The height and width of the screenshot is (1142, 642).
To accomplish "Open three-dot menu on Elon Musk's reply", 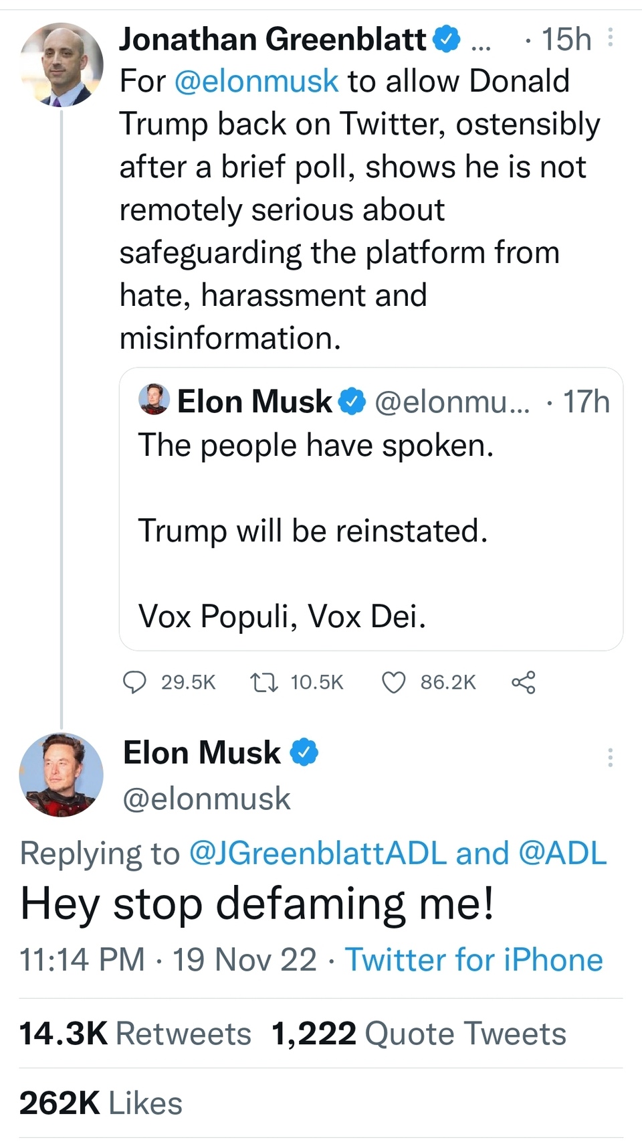I will [x=610, y=757].
